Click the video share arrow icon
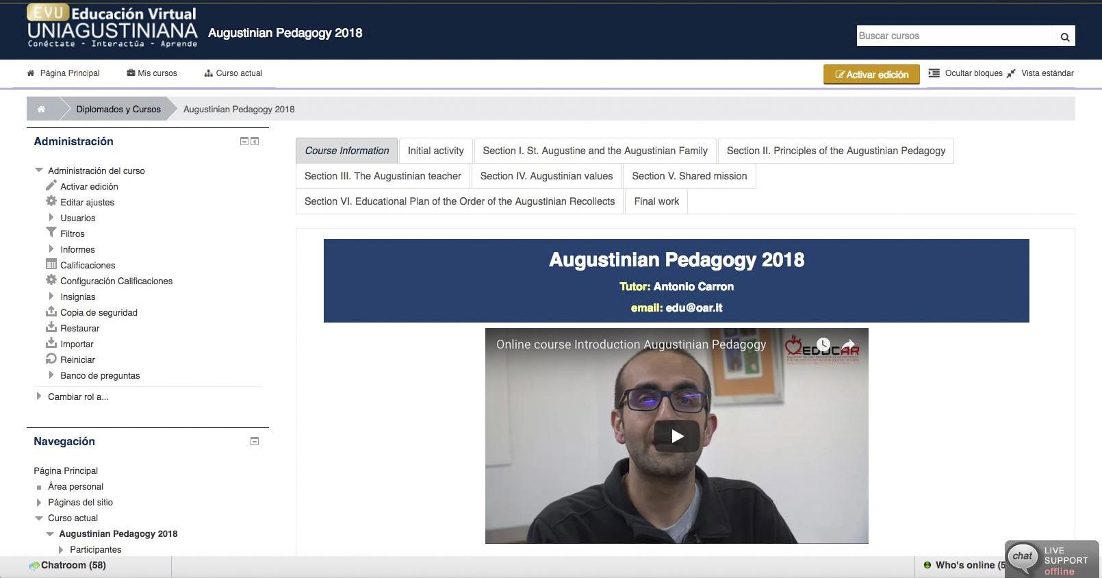Viewport: 1102px width, 578px height. 848,344
